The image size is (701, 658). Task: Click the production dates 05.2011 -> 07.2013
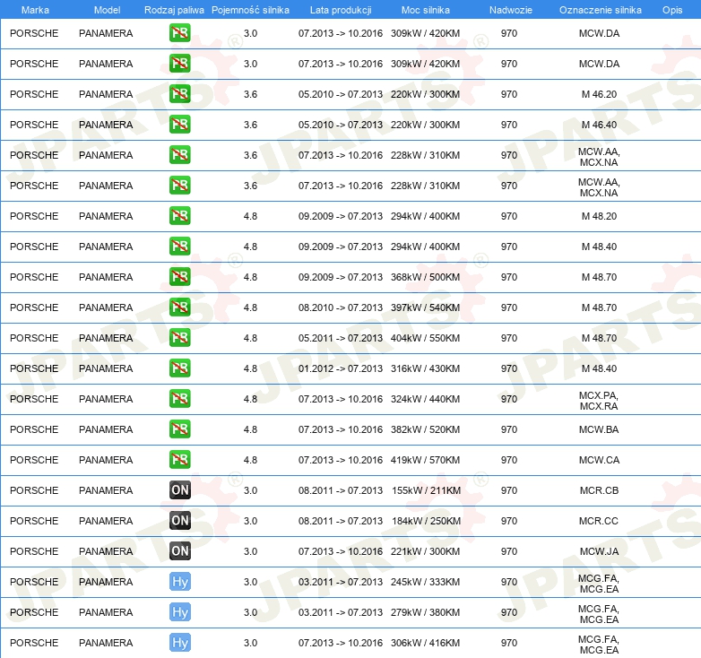pos(341,338)
